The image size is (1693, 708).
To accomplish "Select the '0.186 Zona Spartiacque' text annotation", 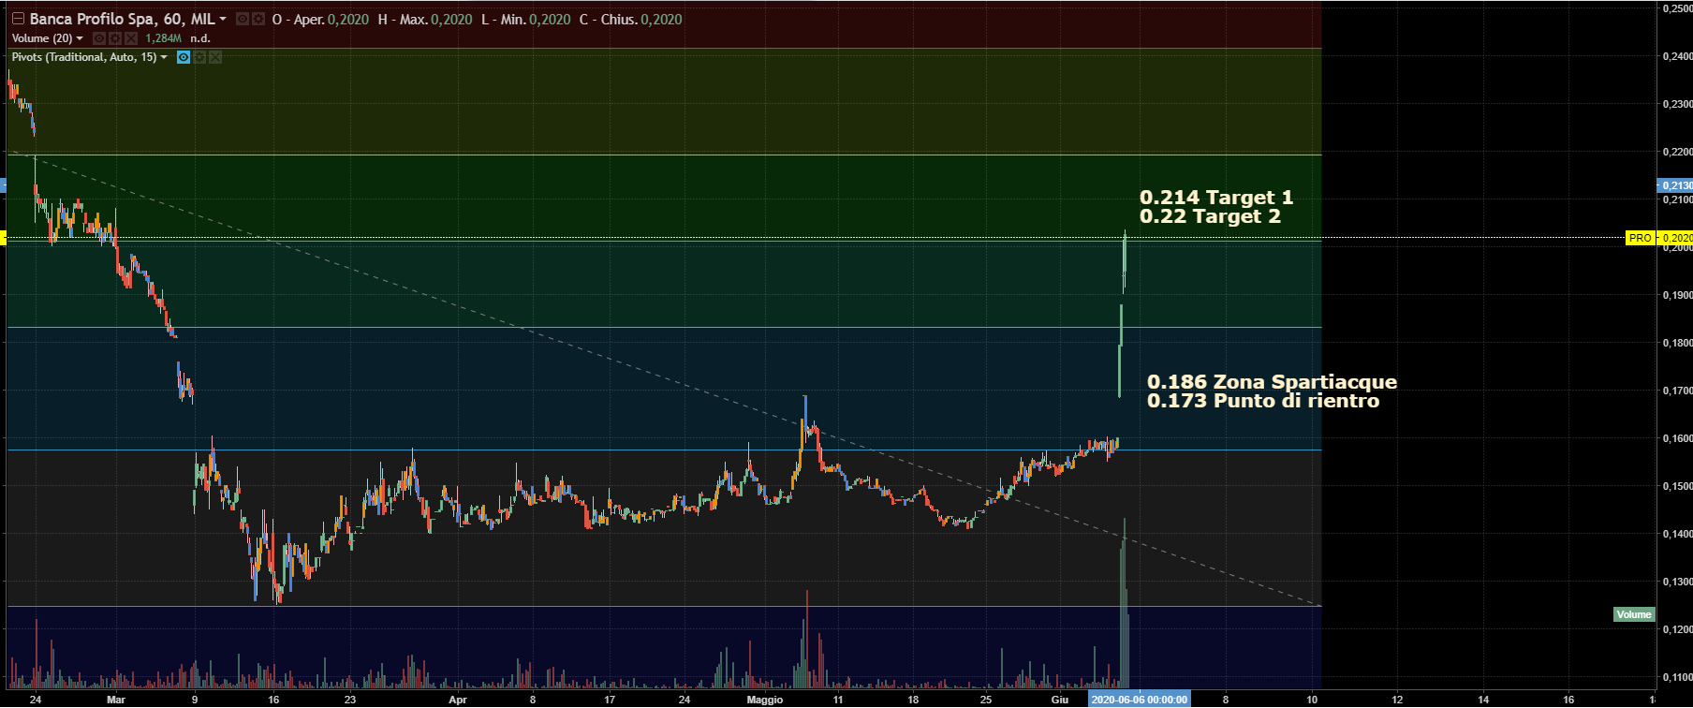I will pyautogui.click(x=1271, y=382).
